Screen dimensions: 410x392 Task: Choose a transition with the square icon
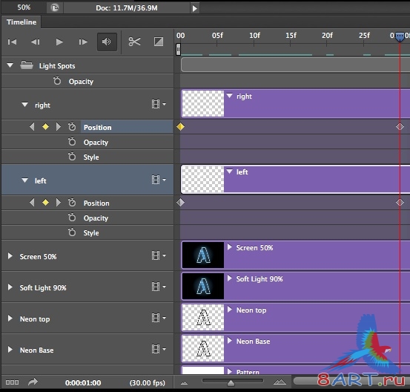159,42
